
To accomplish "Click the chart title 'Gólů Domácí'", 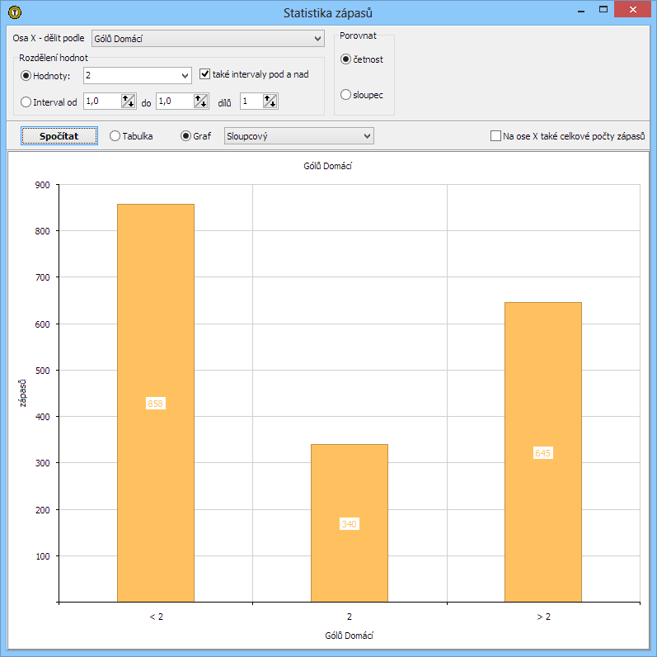I will point(327,166).
